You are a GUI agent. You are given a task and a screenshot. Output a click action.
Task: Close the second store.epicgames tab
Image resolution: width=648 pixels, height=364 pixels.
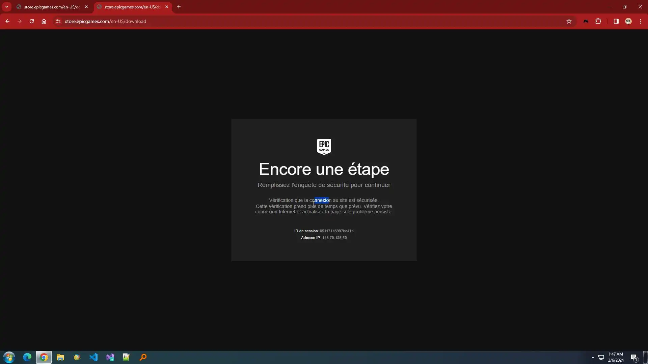[167, 7]
